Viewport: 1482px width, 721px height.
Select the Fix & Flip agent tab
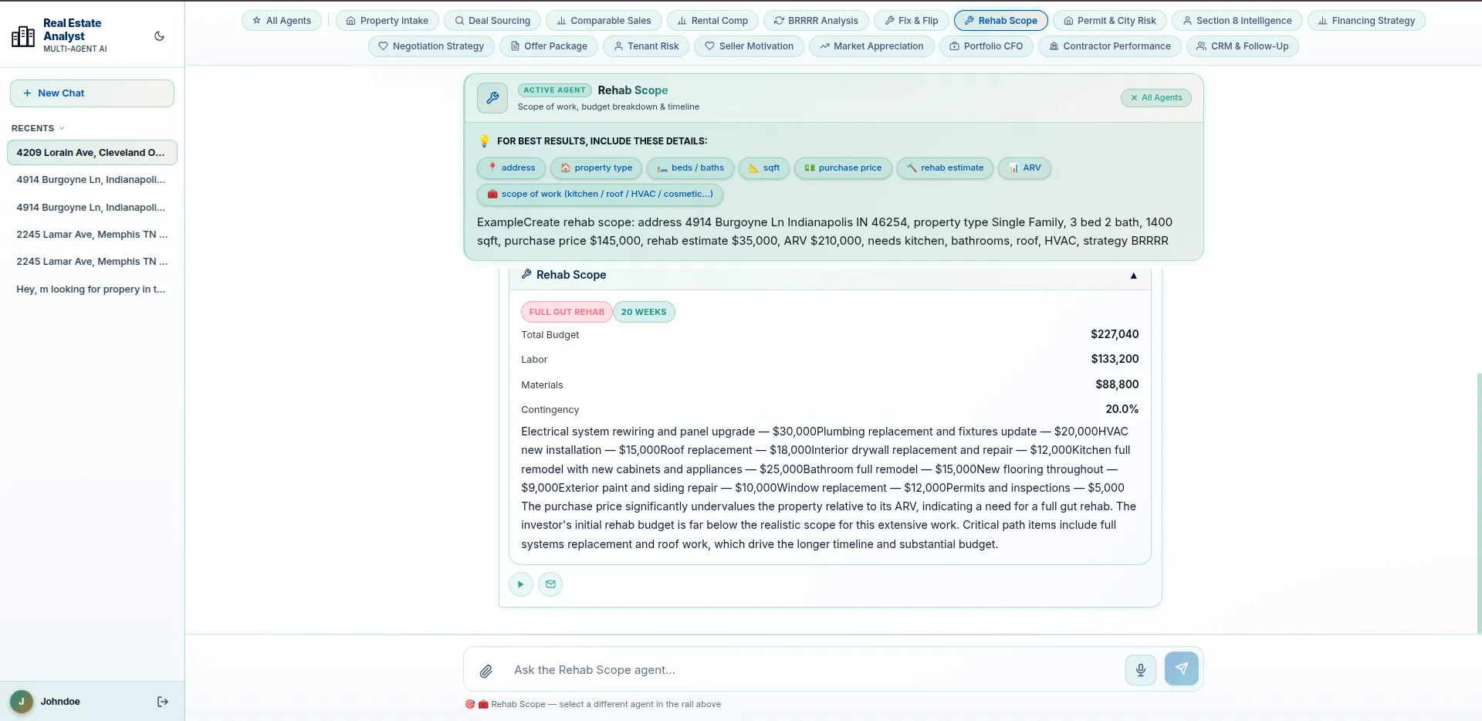(x=911, y=21)
